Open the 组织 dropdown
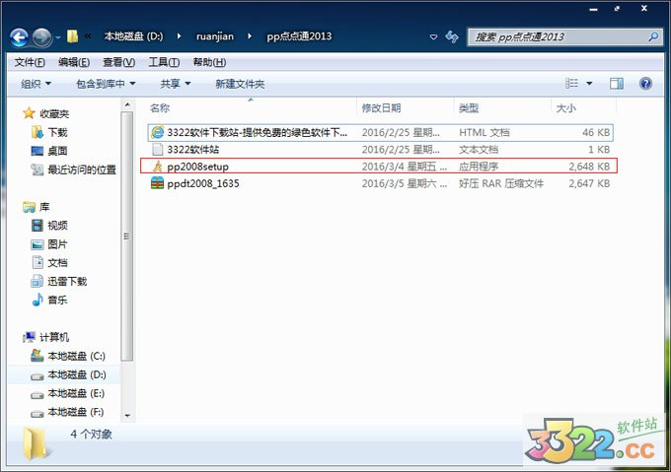This screenshot has height=472, width=671. tap(36, 84)
